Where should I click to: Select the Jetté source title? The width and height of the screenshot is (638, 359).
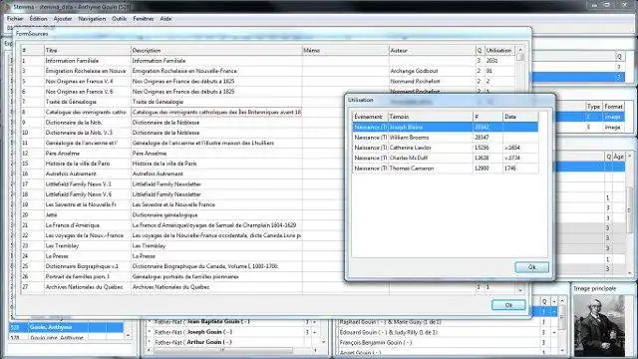51,215
